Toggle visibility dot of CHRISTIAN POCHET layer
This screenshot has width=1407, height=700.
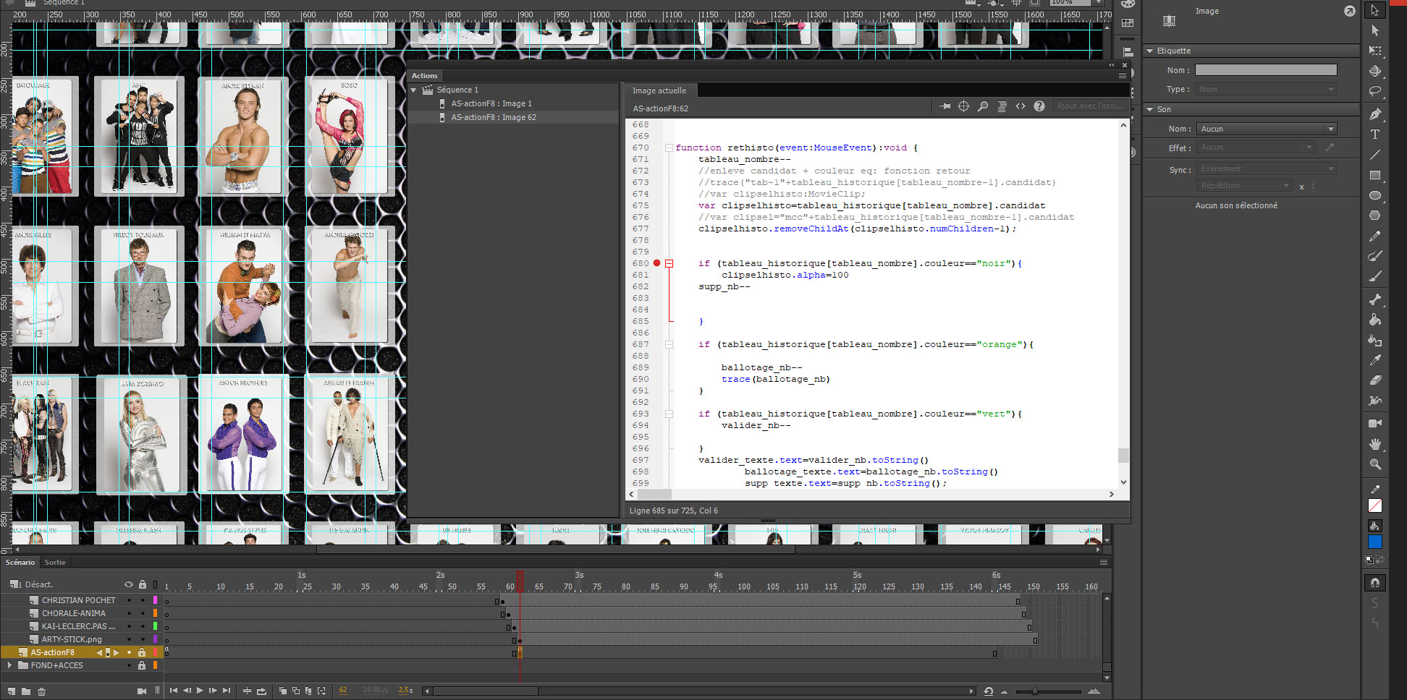129,600
